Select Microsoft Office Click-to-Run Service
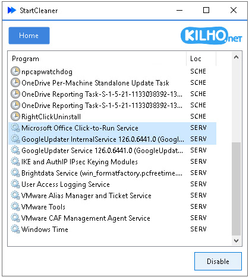249x277 pixels. click(x=112, y=128)
